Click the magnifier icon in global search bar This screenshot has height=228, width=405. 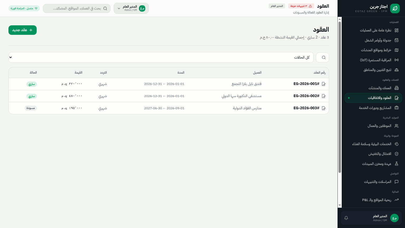(x=105, y=8)
